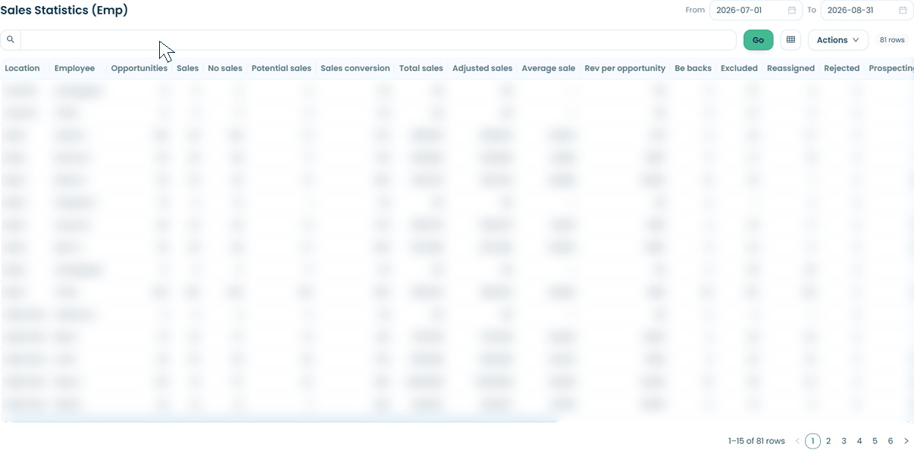Go to previous page arrow

[x=797, y=441]
